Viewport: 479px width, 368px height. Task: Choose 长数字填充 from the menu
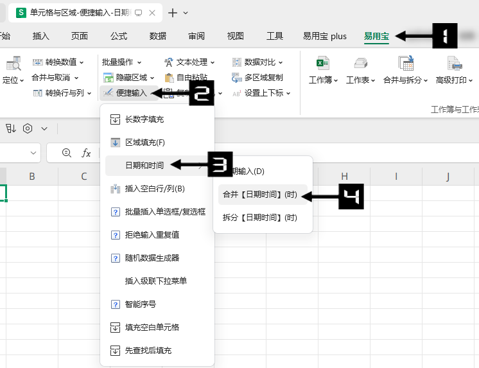click(x=144, y=119)
